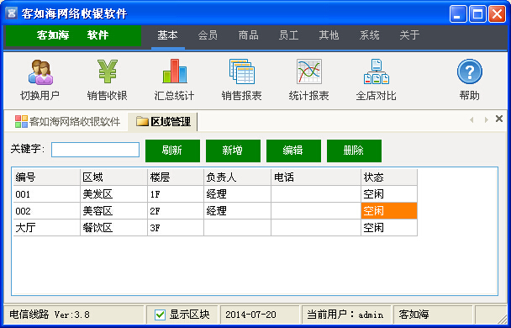Click the 区域 column header
Screen dimensions: 511x328
pyautogui.click(x=113, y=177)
